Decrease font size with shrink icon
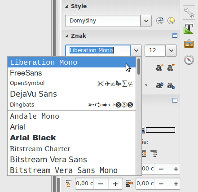The image size is (198, 192). [171, 67]
